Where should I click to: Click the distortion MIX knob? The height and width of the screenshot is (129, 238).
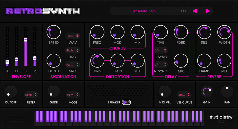pyautogui.click(x=137, y=61)
